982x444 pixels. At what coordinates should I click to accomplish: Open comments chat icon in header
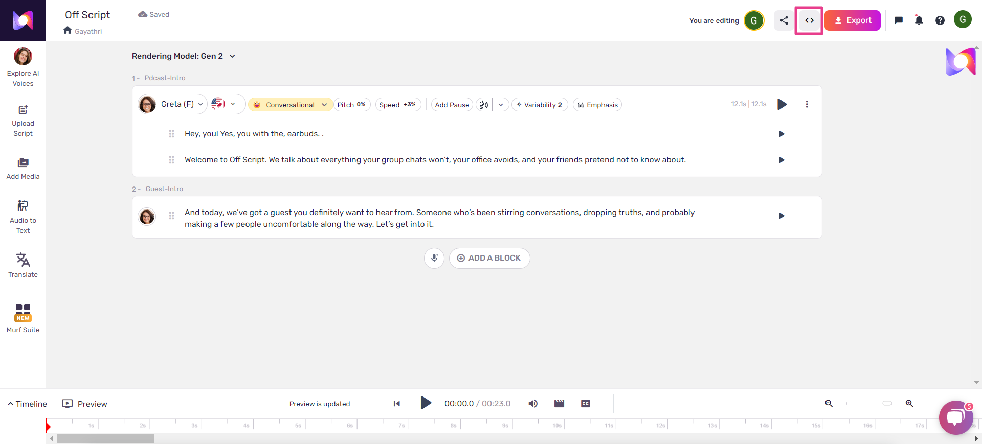tap(899, 20)
